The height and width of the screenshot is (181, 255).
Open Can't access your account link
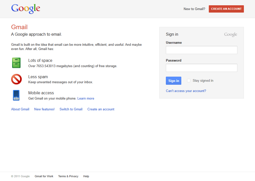click(186, 91)
